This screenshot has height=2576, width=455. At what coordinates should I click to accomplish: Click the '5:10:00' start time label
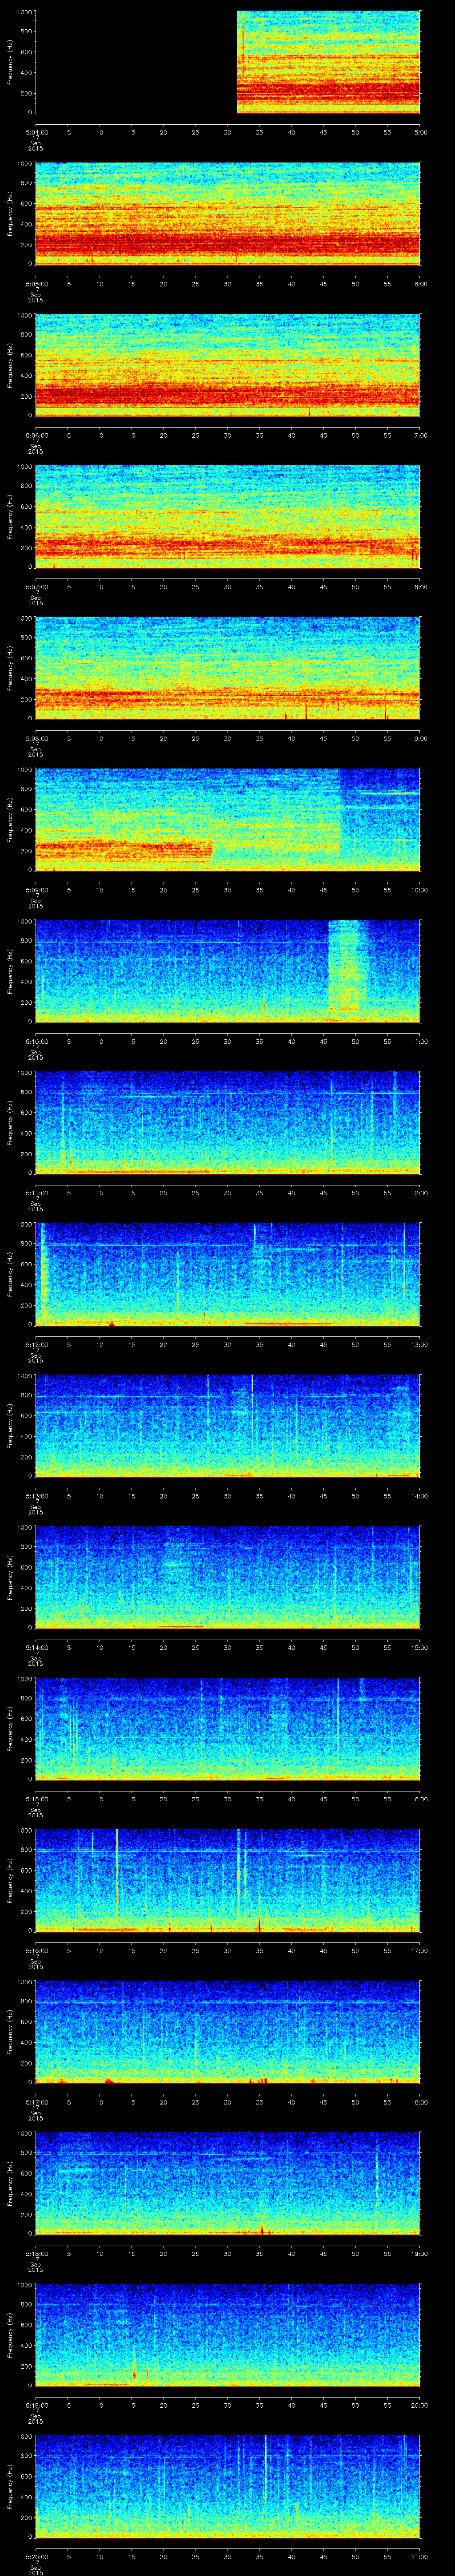[36, 1041]
